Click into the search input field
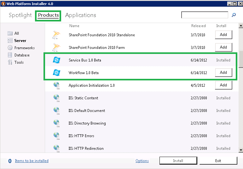 (x=205, y=15)
